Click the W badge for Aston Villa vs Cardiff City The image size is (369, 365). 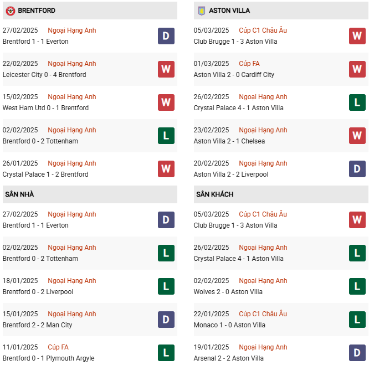[x=357, y=69]
